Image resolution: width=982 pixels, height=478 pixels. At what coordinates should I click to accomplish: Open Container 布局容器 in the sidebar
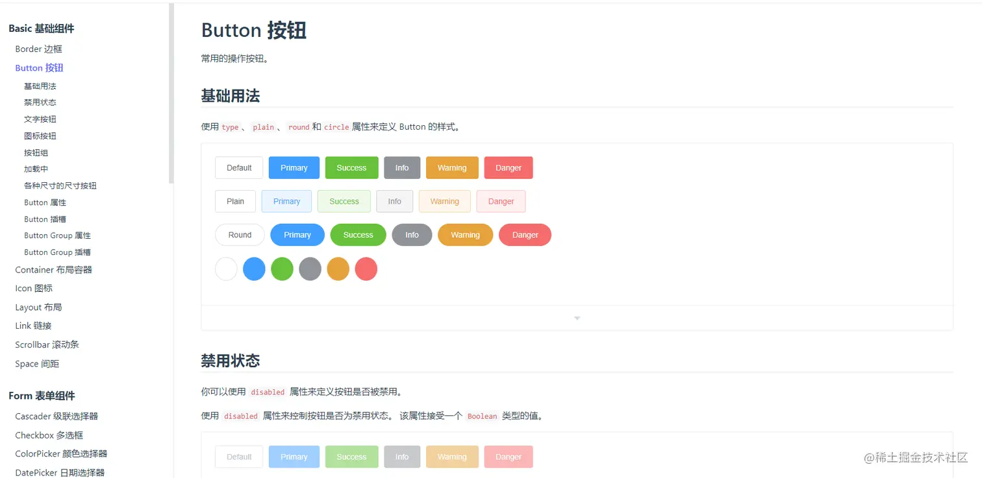click(54, 270)
